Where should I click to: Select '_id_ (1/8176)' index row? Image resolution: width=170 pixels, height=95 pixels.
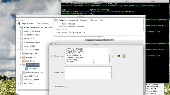click(33, 69)
